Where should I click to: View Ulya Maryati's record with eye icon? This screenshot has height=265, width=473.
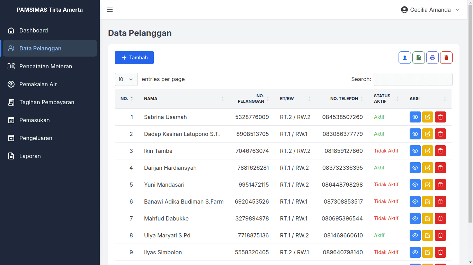(x=415, y=235)
